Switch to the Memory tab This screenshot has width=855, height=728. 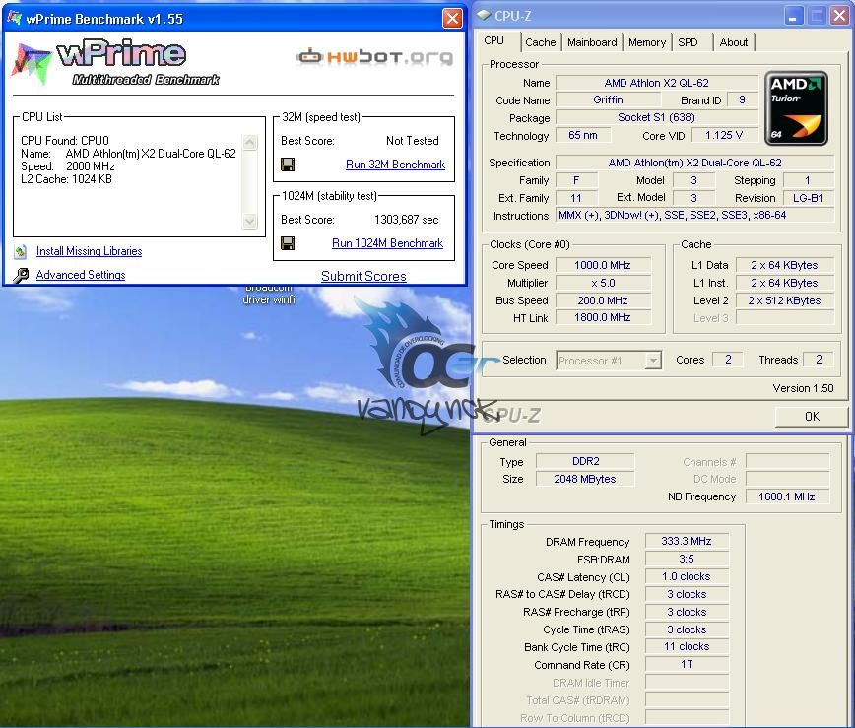coord(647,42)
